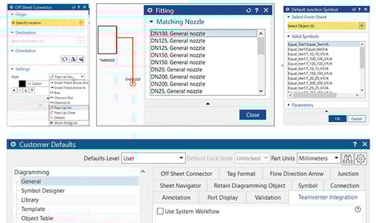This screenshot has height=223, width=376.
Task: Switch to the Tag Format tab
Action: point(241,174)
